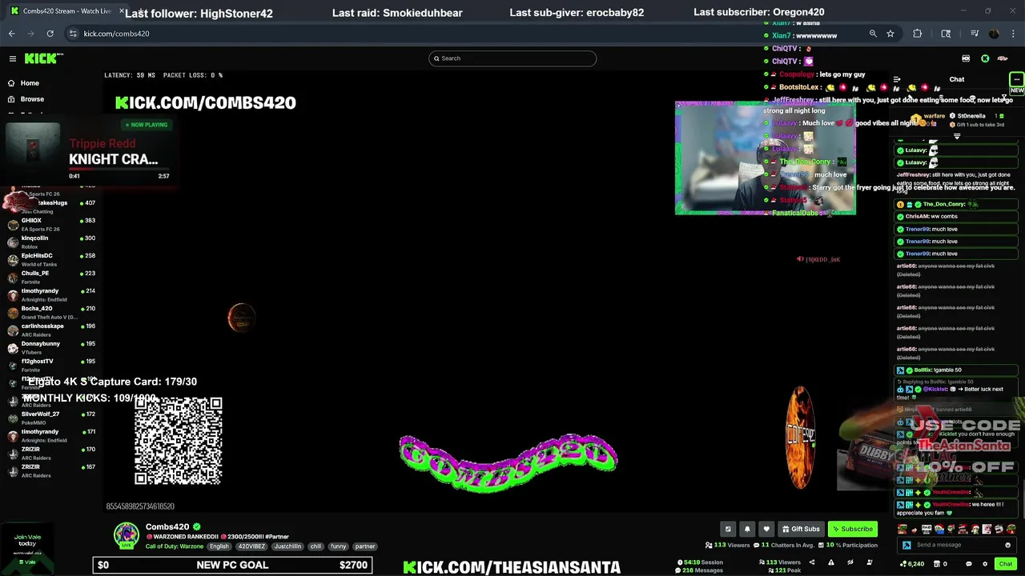Screen dimensions: 1025x576
Task: Open browser zoom magnifier icon
Action: pyautogui.click(x=873, y=34)
